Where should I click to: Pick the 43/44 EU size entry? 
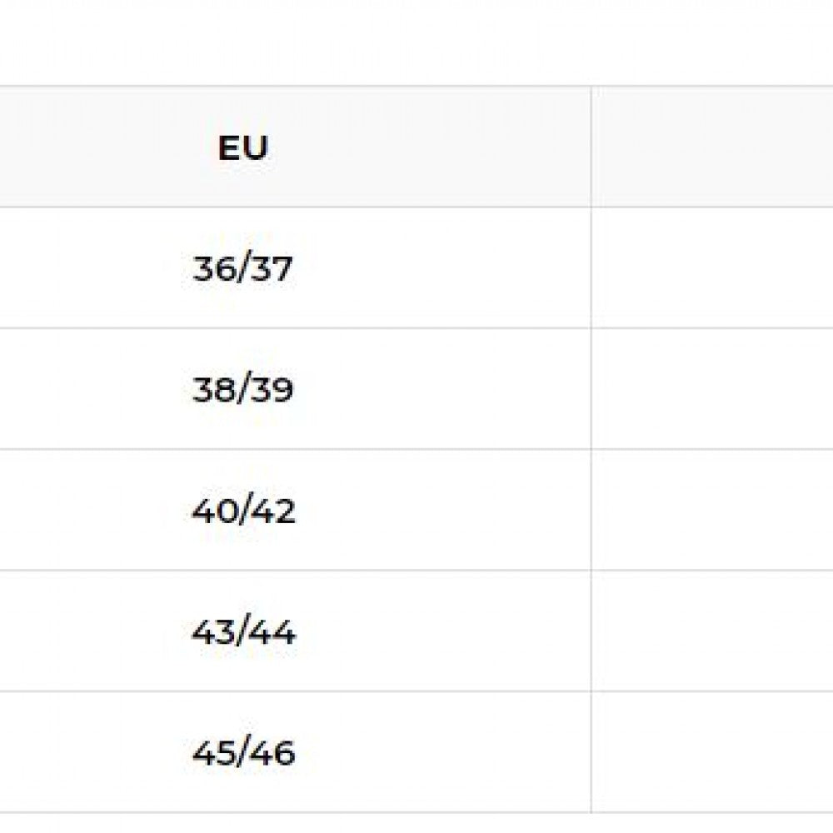click(243, 632)
